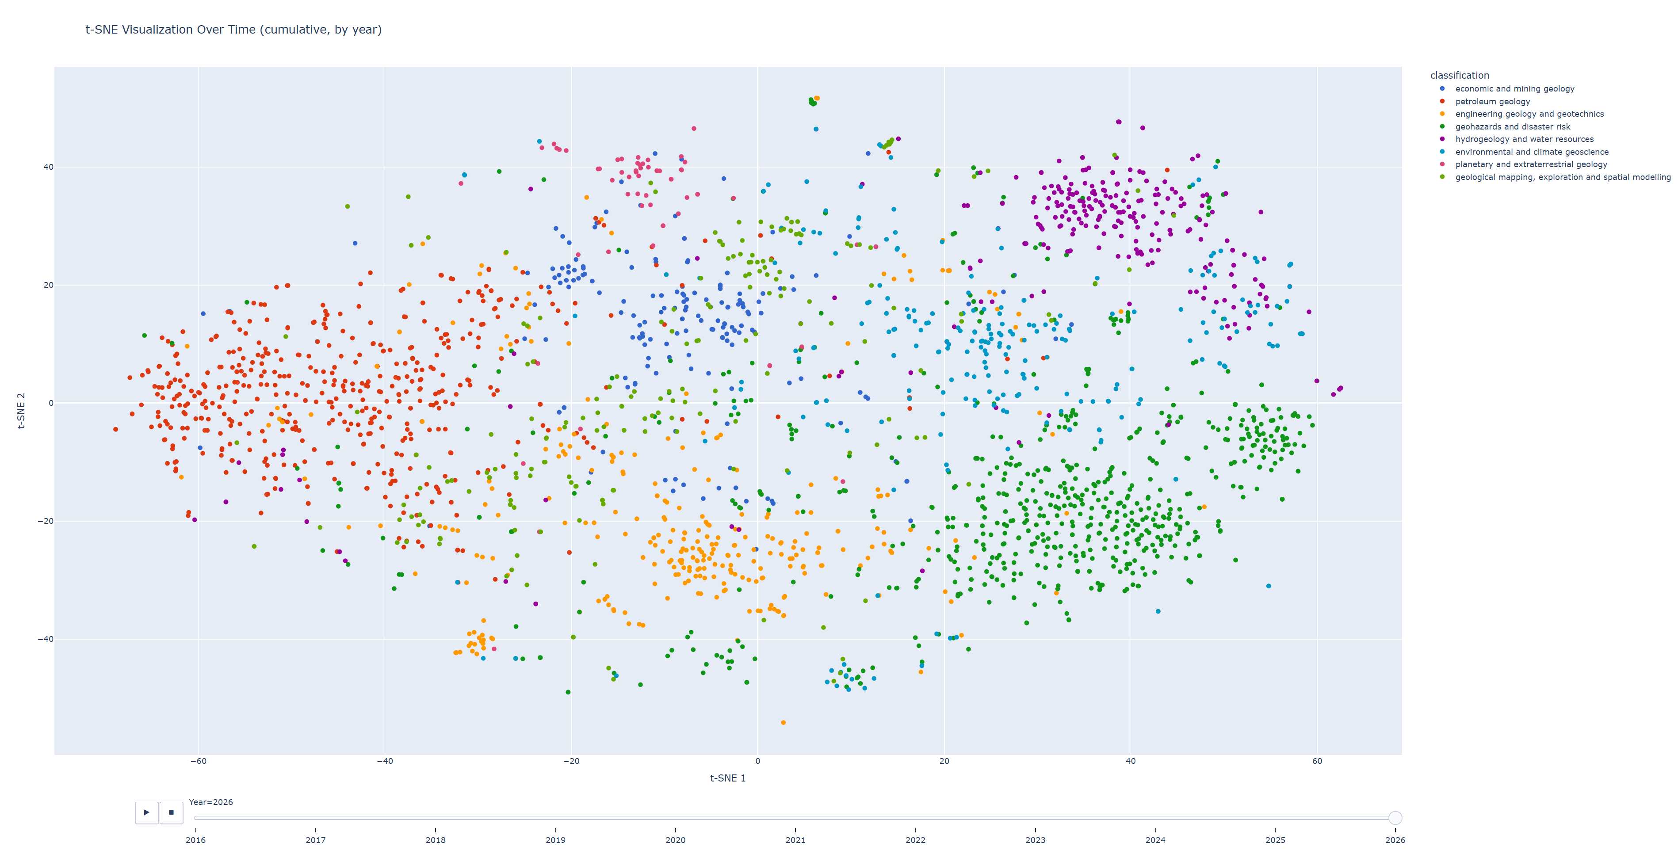This screenshot has width=1678, height=854.
Task: Move the timeline to the 2018 step
Action: [436, 840]
